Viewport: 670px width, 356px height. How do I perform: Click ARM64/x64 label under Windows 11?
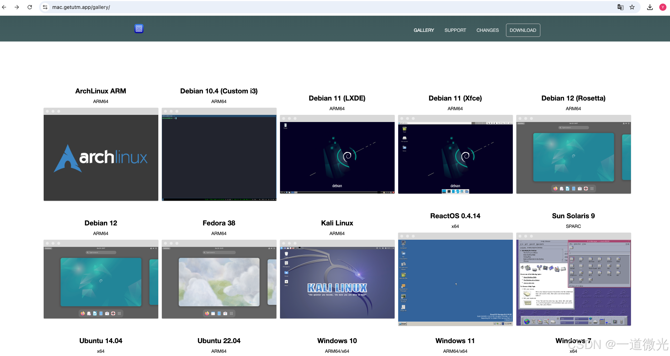coord(455,351)
